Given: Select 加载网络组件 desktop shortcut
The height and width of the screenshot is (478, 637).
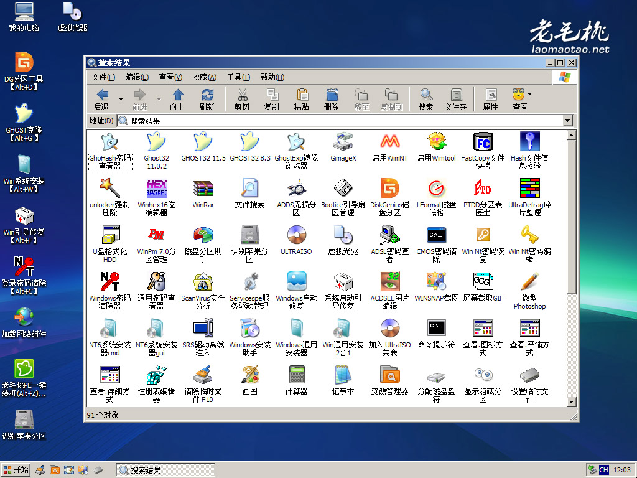Looking at the screenshot, I should coord(24,323).
